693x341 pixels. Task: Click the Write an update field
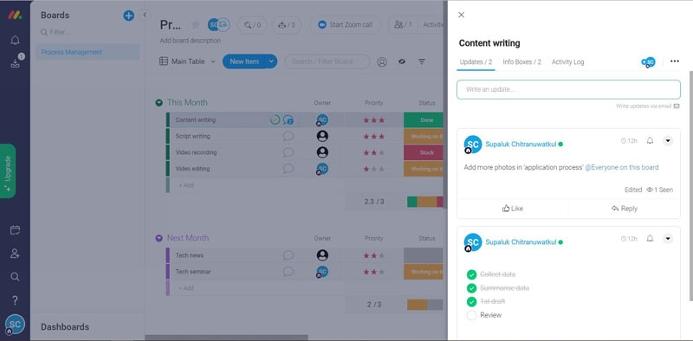pyautogui.click(x=568, y=89)
